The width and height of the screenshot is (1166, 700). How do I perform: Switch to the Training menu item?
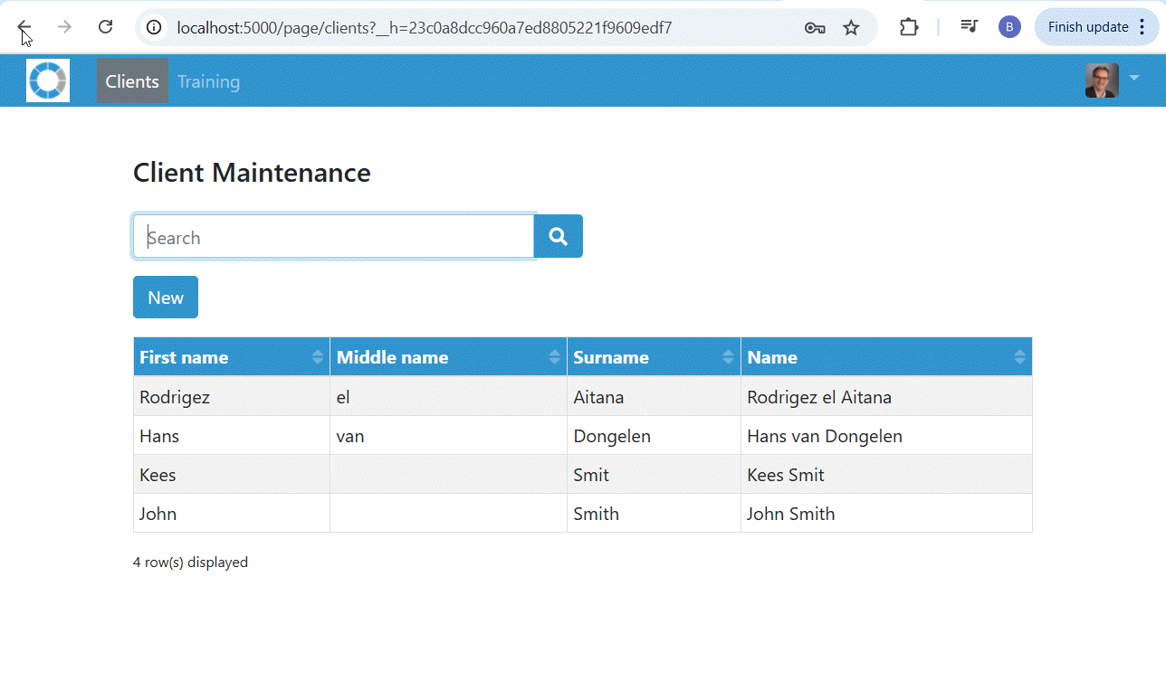tap(208, 81)
